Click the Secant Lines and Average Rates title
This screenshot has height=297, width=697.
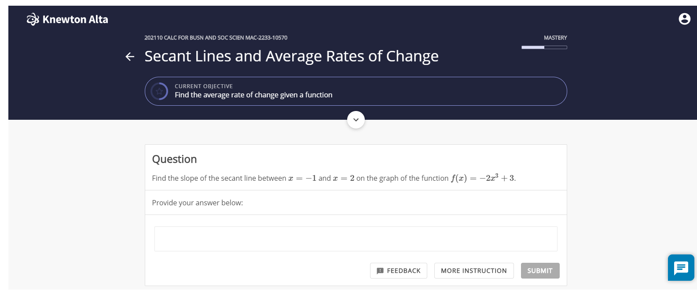(291, 56)
